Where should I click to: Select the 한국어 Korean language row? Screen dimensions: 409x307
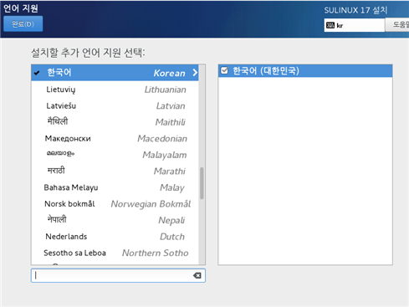click(x=115, y=73)
